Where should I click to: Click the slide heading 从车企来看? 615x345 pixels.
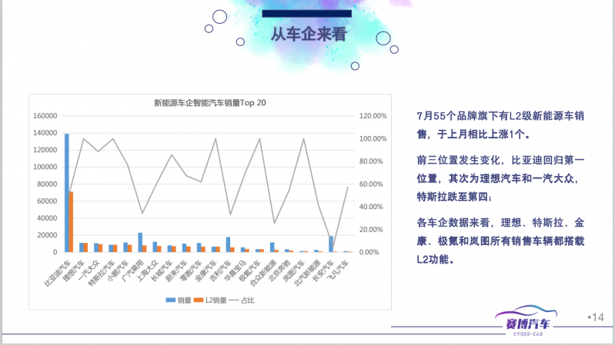[309, 34]
